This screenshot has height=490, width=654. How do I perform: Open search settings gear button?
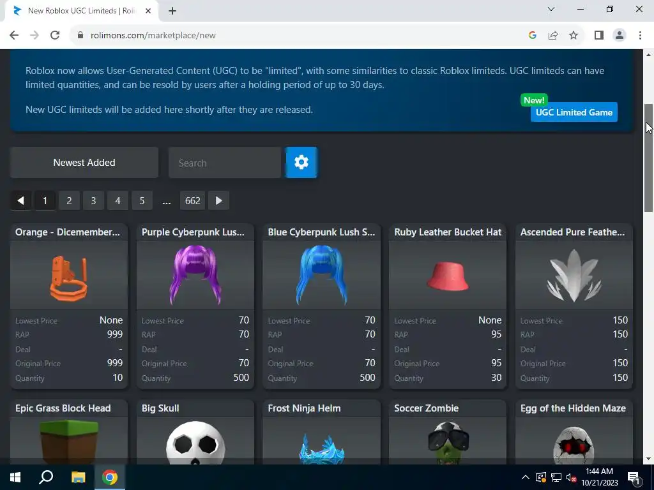[301, 163]
